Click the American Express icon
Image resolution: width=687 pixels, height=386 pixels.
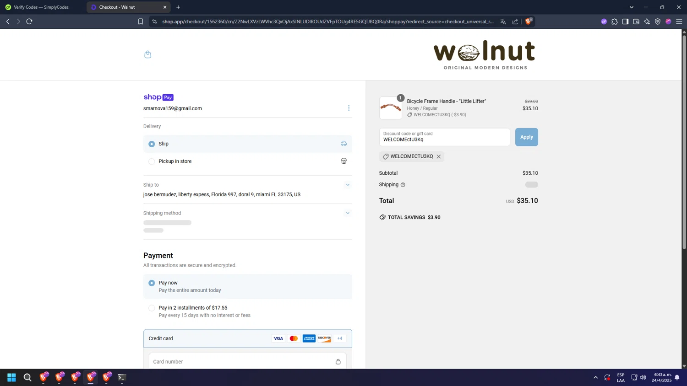click(309, 338)
